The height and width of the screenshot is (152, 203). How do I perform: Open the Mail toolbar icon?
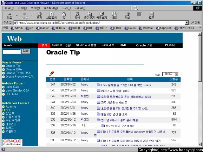(x=115, y=16)
